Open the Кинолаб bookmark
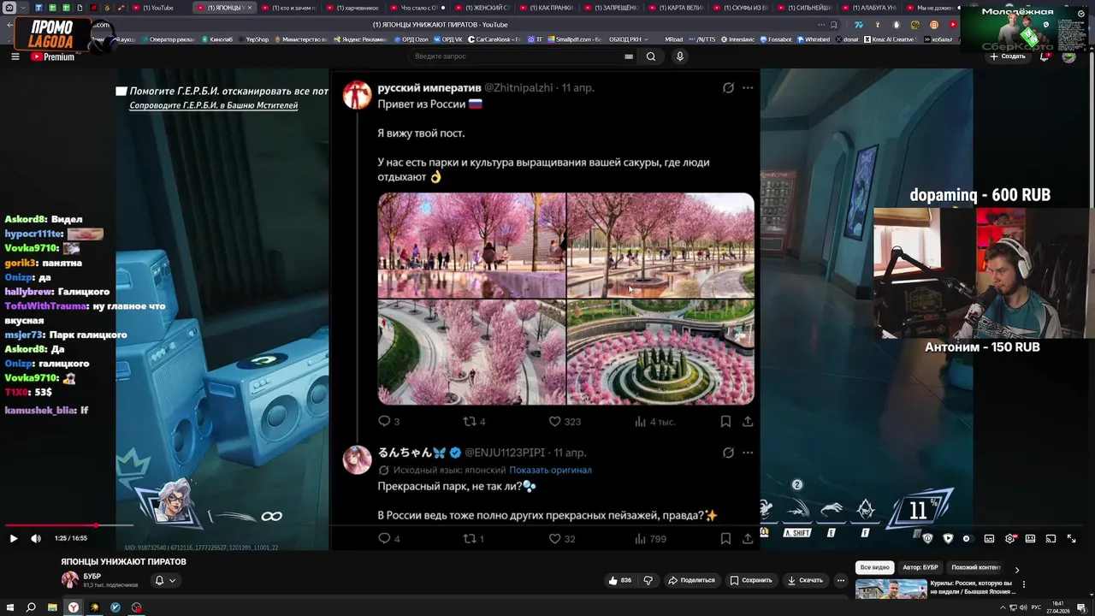 [x=216, y=39]
